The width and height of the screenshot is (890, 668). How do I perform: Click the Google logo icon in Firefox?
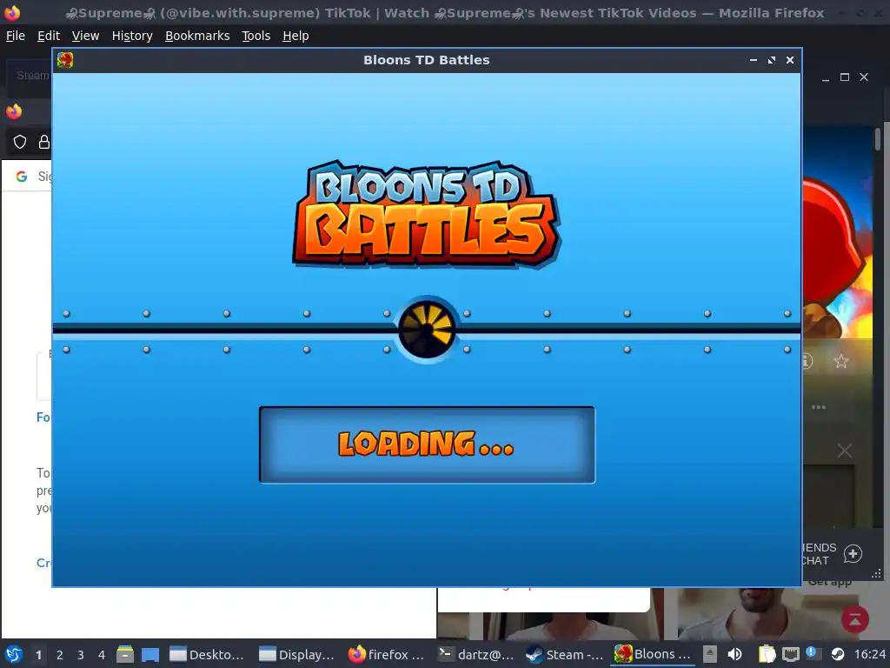(22, 177)
